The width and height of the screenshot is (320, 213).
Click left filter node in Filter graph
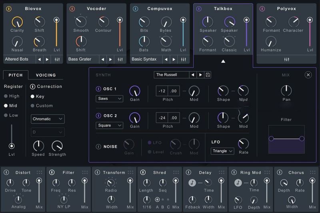(271, 139)
